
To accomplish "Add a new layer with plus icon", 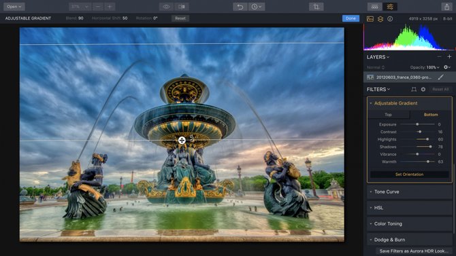I will [449, 57].
